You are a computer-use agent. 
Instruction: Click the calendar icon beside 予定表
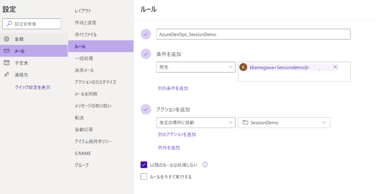tap(7, 63)
